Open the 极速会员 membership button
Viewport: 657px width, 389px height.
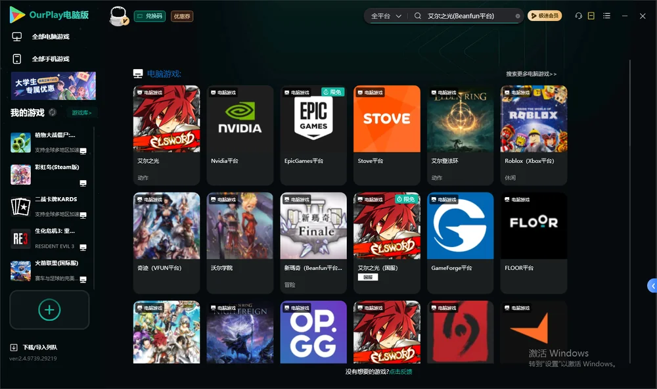point(545,16)
